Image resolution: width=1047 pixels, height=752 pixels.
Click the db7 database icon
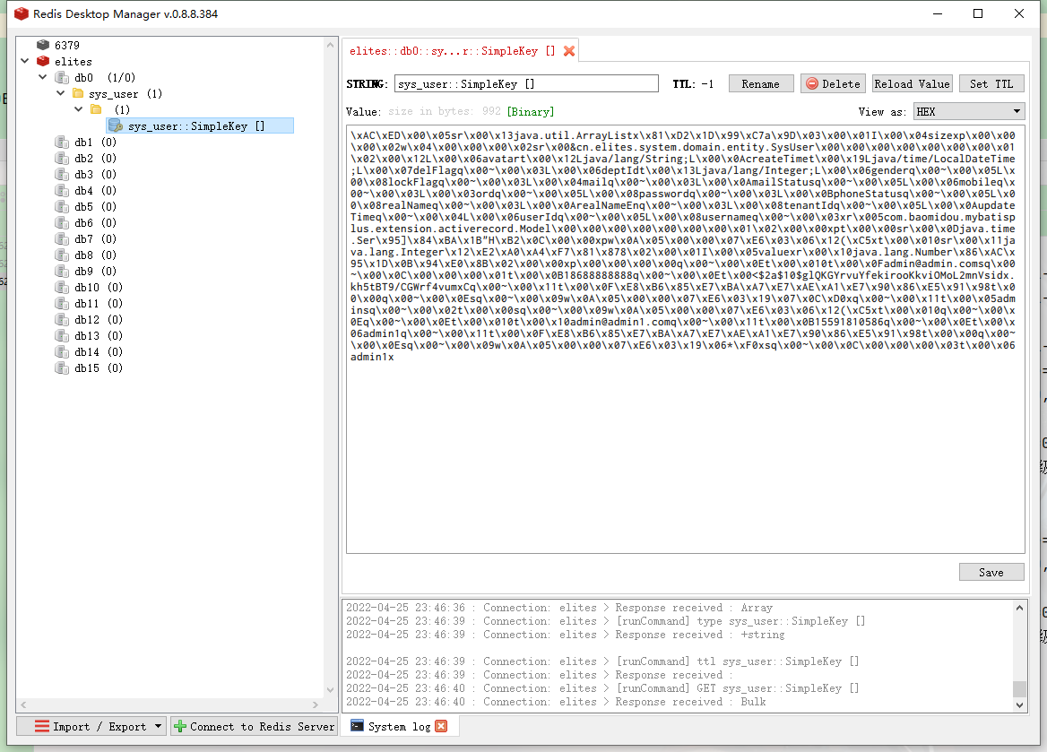point(62,238)
